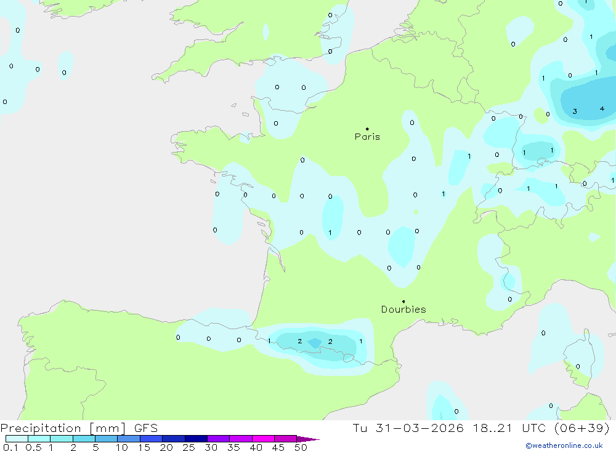Pick the 10–15 mm legend swatch
616x451 pixels.
(x=129, y=439)
